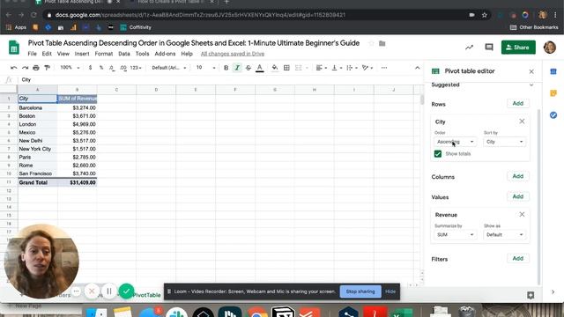
Task: Print the spreadsheet using printer icon
Action: pyautogui.click(x=36, y=68)
